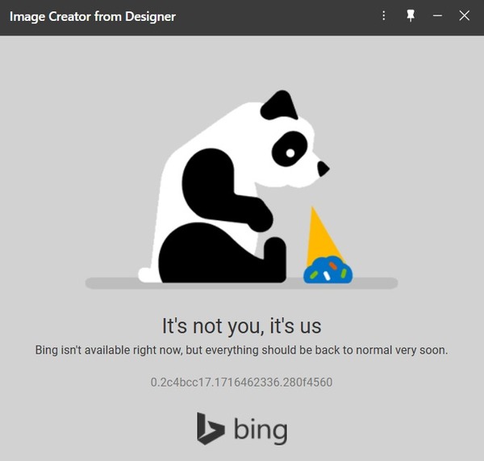Open the three-dot more options menu

click(384, 15)
